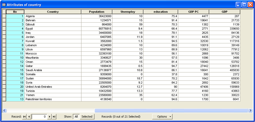
Task: Select the GDP column header
Action: (224, 12)
